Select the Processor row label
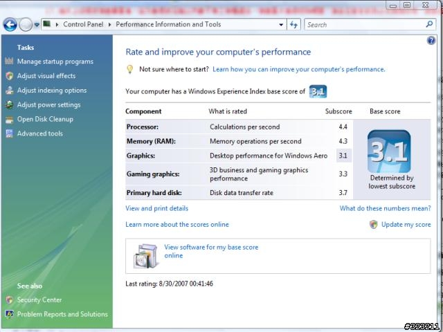Viewport: 443px width, 332px height. [x=143, y=127]
